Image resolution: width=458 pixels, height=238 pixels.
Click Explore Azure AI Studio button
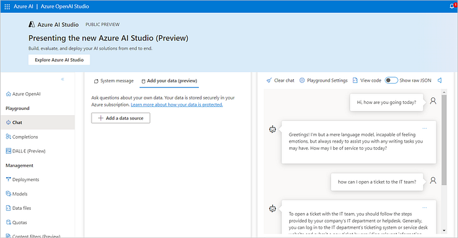click(x=59, y=60)
